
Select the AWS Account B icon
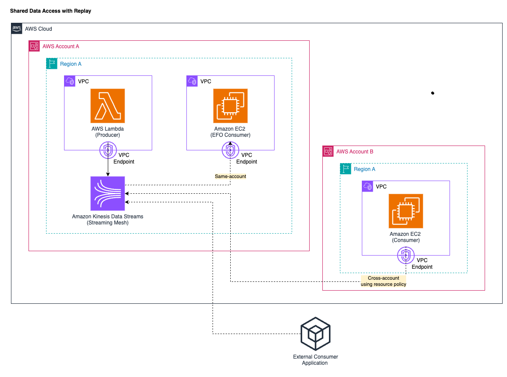[x=328, y=151]
